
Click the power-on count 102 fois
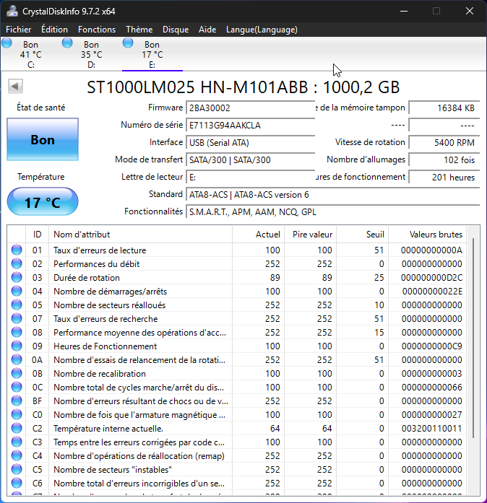click(444, 159)
